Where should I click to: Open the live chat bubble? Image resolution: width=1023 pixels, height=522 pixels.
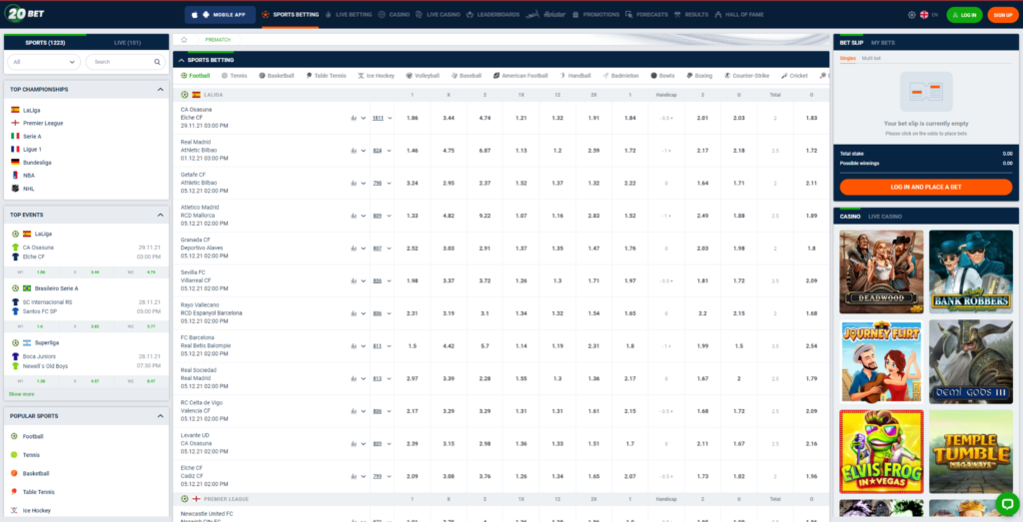(x=1007, y=504)
